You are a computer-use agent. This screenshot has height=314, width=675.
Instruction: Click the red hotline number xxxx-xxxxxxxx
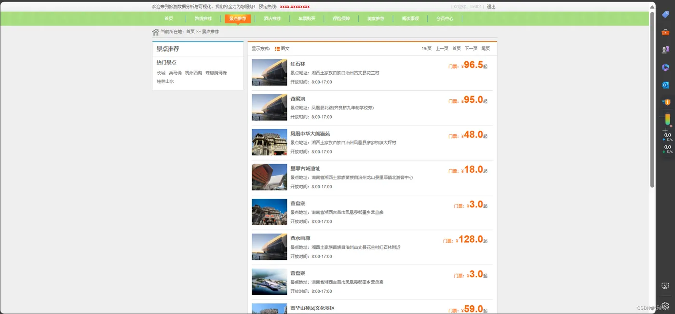pos(295,7)
